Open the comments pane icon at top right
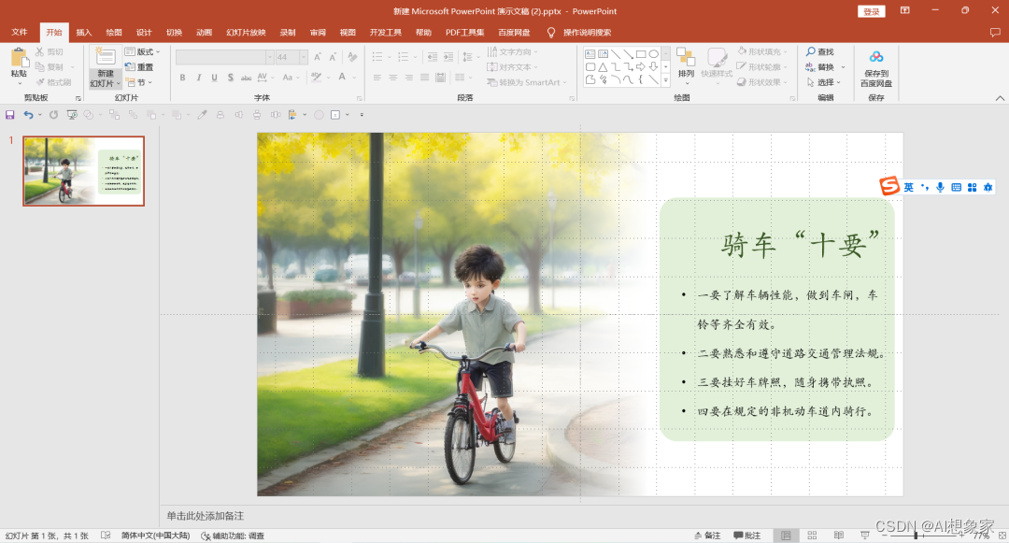 pyautogui.click(x=995, y=32)
